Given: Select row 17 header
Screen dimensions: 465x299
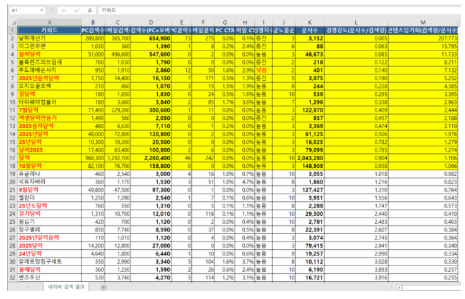Looking at the screenshot, I should (x=13, y=158).
